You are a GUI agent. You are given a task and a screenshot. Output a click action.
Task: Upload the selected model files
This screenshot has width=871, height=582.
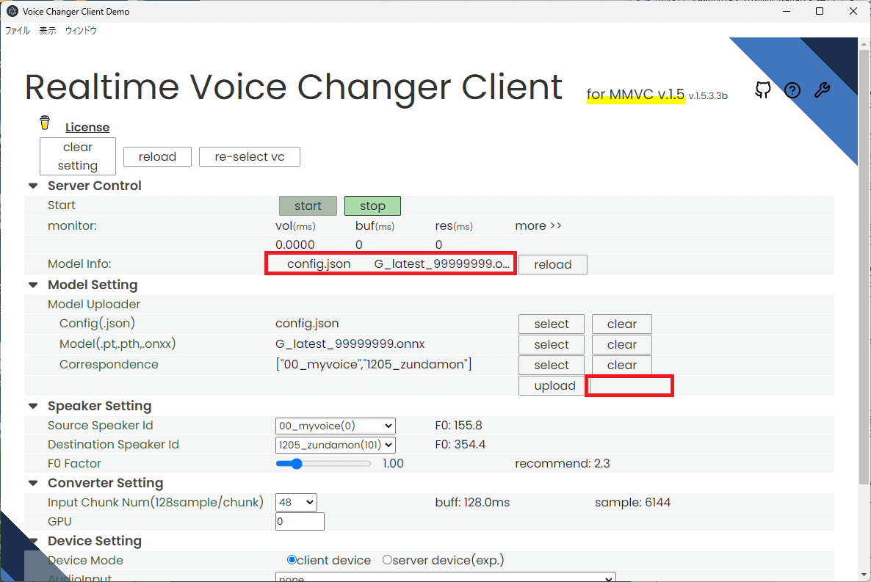[x=552, y=386]
